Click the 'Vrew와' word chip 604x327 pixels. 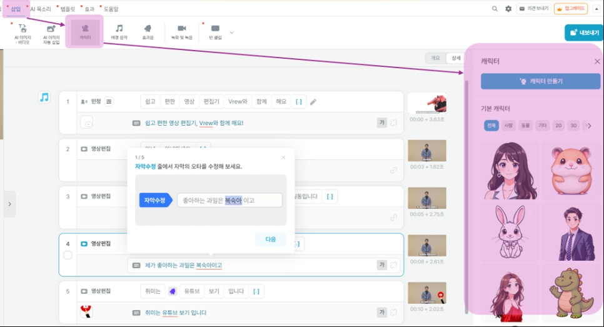(x=238, y=102)
